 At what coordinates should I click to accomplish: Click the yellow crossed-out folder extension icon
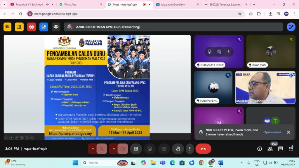[7, 27]
